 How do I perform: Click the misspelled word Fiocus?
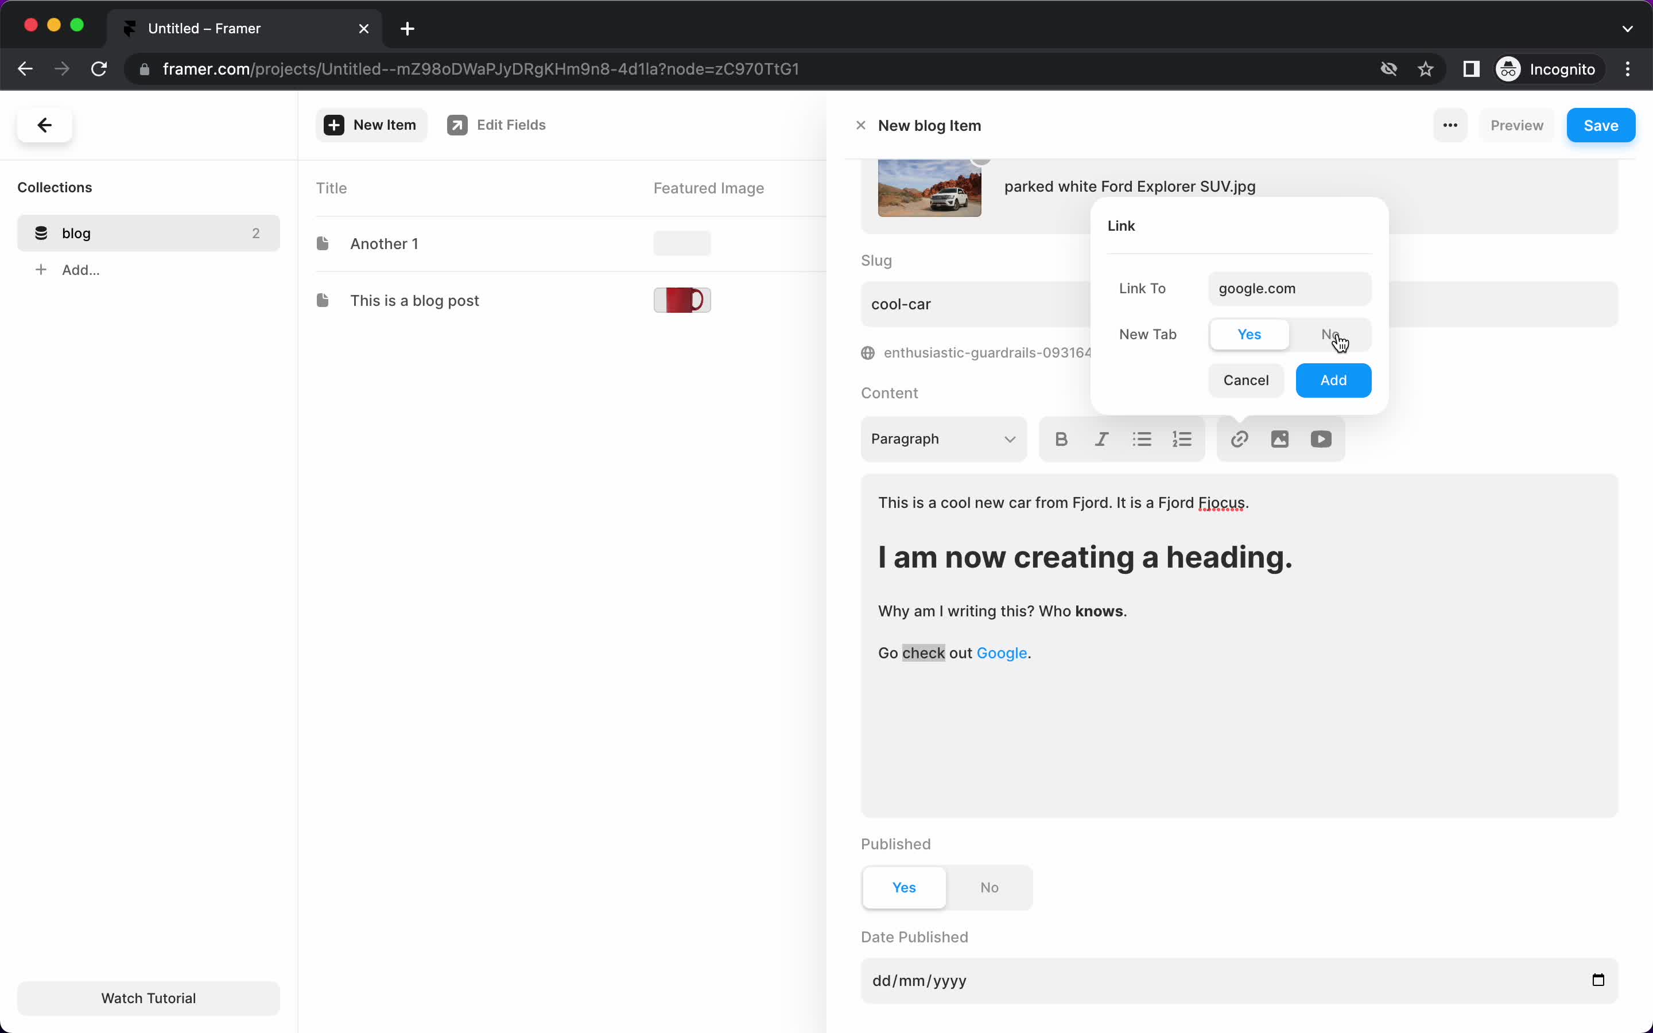(1221, 503)
